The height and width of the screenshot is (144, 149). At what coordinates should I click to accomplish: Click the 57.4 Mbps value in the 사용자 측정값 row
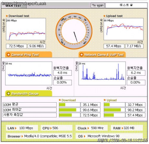click(135, 115)
